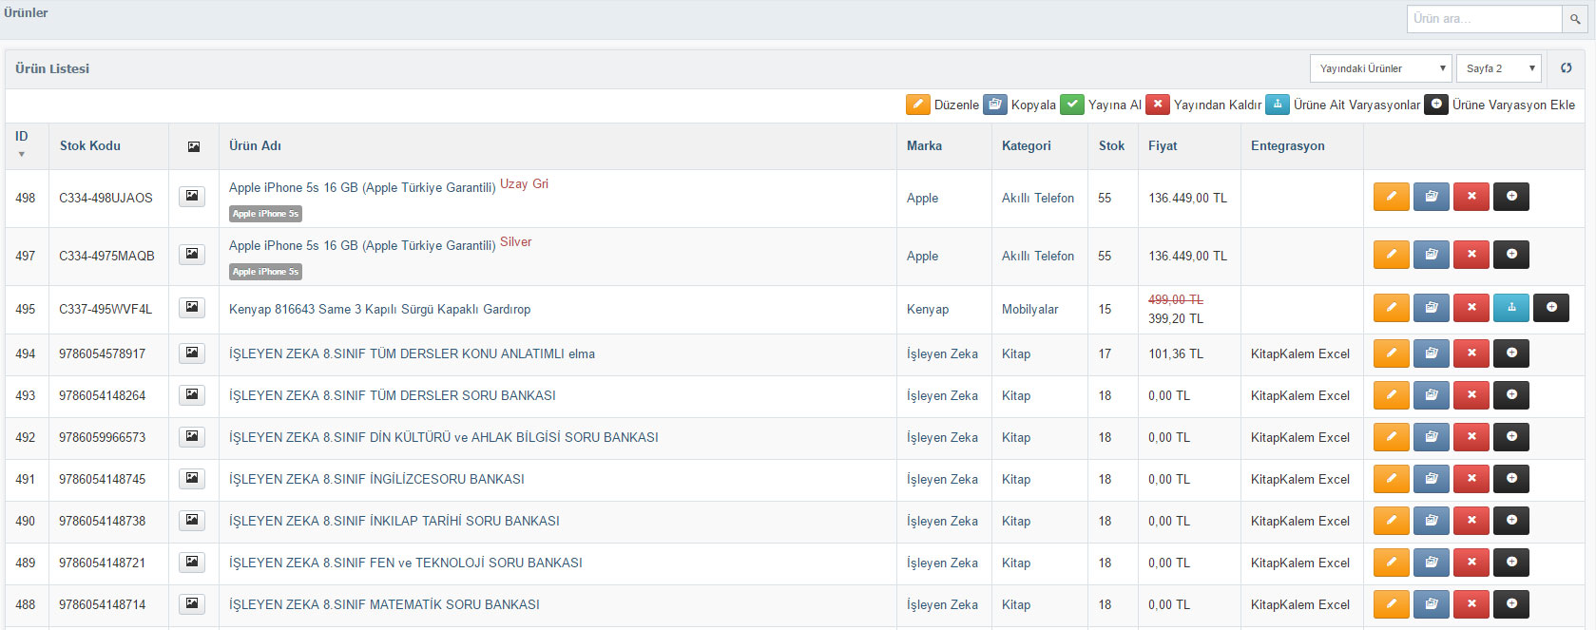Open image of product 498
Image resolution: width=1596 pixels, height=630 pixels.
(192, 197)
